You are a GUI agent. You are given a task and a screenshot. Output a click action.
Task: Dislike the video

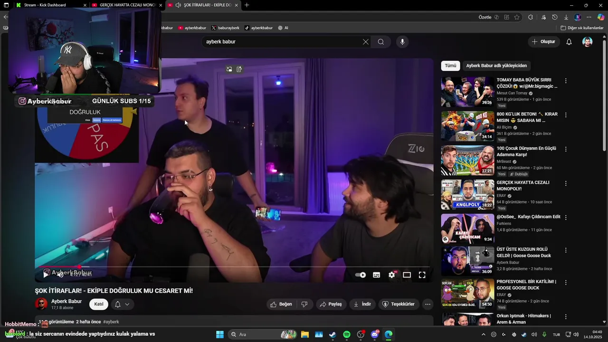pyautogui.click(x=304, y=304)
